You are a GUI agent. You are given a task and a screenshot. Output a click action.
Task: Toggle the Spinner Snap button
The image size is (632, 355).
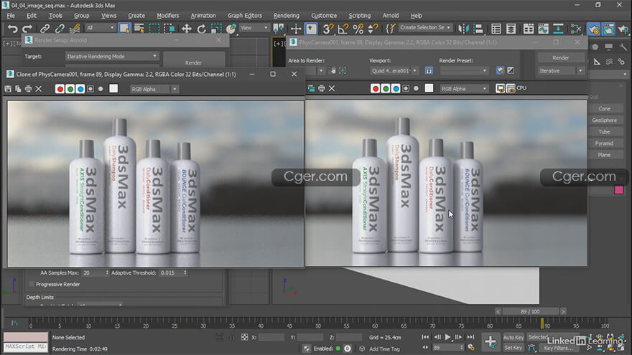(x=373, y=29)
